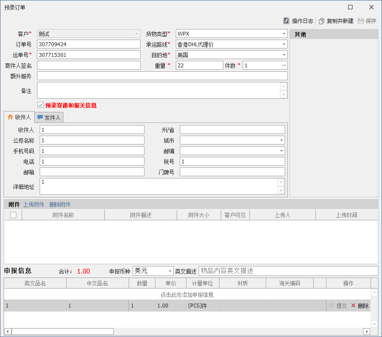Click the 删除附件 link
382x337 pixels.
click(60, 204)
